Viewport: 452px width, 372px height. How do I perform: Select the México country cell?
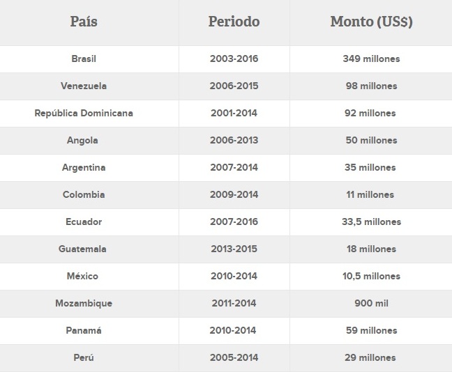tap(82, 276)
